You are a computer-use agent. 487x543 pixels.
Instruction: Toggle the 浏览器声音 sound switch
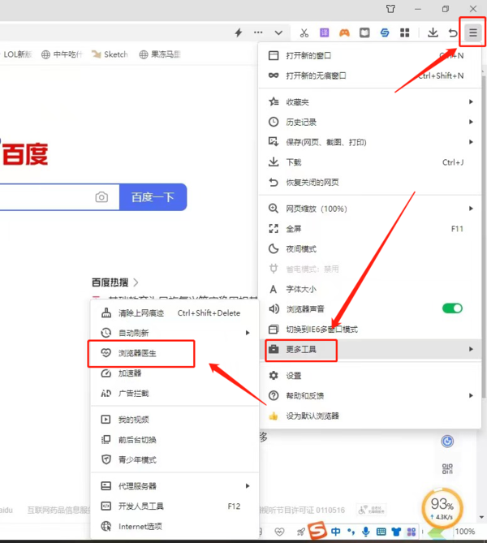pos(452,308)
